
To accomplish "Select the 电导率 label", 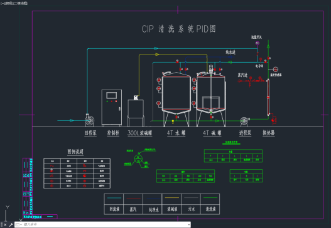I will (259, 66).
